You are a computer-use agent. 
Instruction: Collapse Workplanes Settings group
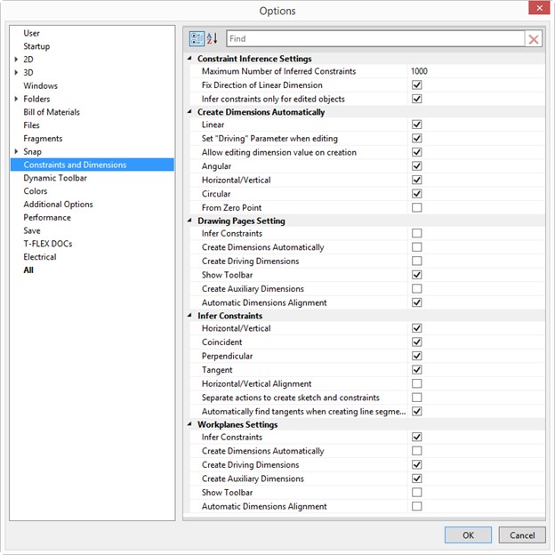189,424
